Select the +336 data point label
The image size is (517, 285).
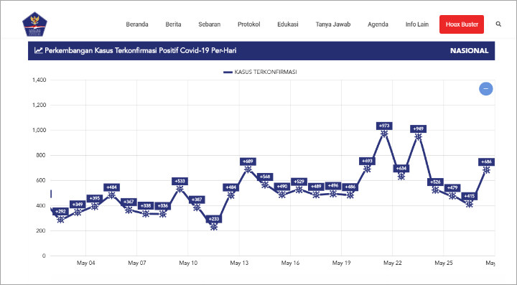click(x=163, y=206)
